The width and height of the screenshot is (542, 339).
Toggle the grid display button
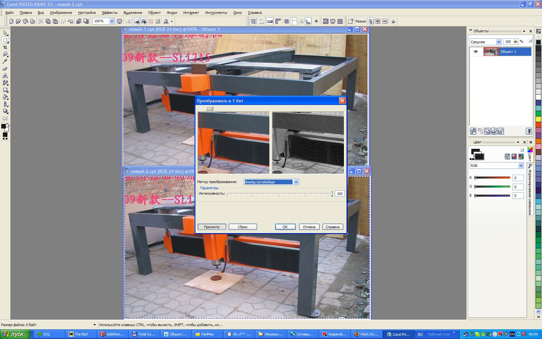coord(286,21)
